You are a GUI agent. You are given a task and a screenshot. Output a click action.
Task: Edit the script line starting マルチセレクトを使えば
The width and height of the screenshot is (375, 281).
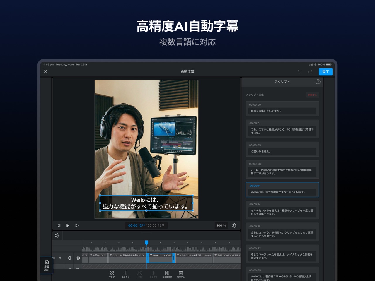[282, 212]
